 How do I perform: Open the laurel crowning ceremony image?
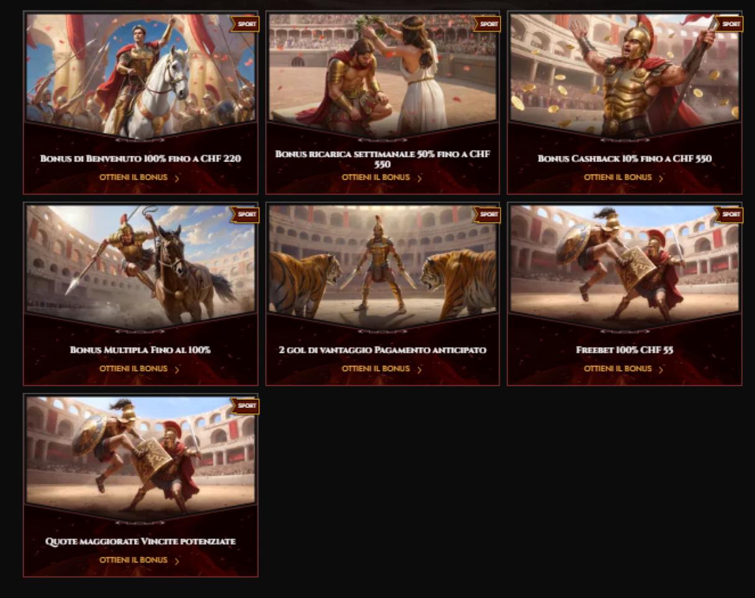pyautogui.click(x=382, y=75)
